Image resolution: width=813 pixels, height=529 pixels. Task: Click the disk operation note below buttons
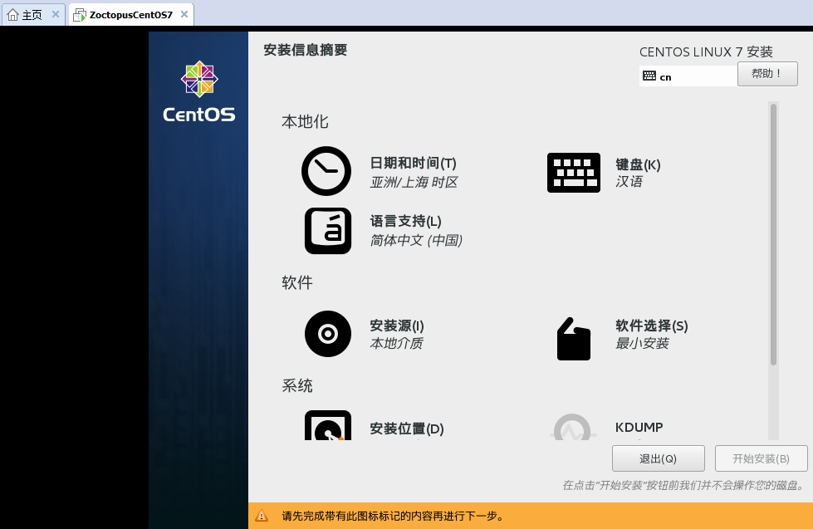(x=684, y=486)
